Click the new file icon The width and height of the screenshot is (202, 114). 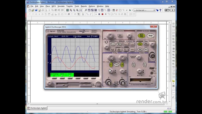pos(30,10)
